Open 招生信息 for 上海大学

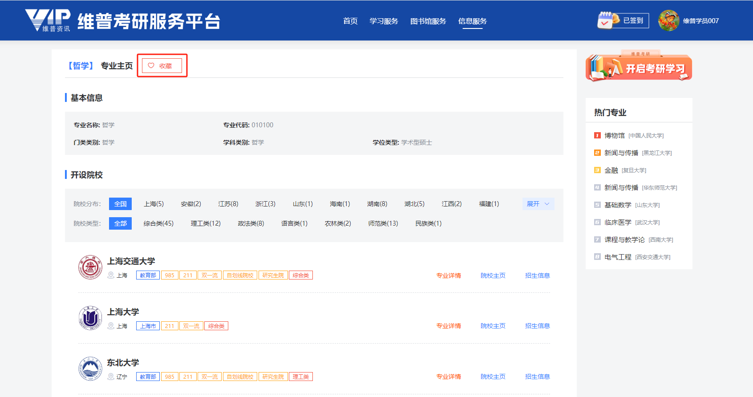538,326
